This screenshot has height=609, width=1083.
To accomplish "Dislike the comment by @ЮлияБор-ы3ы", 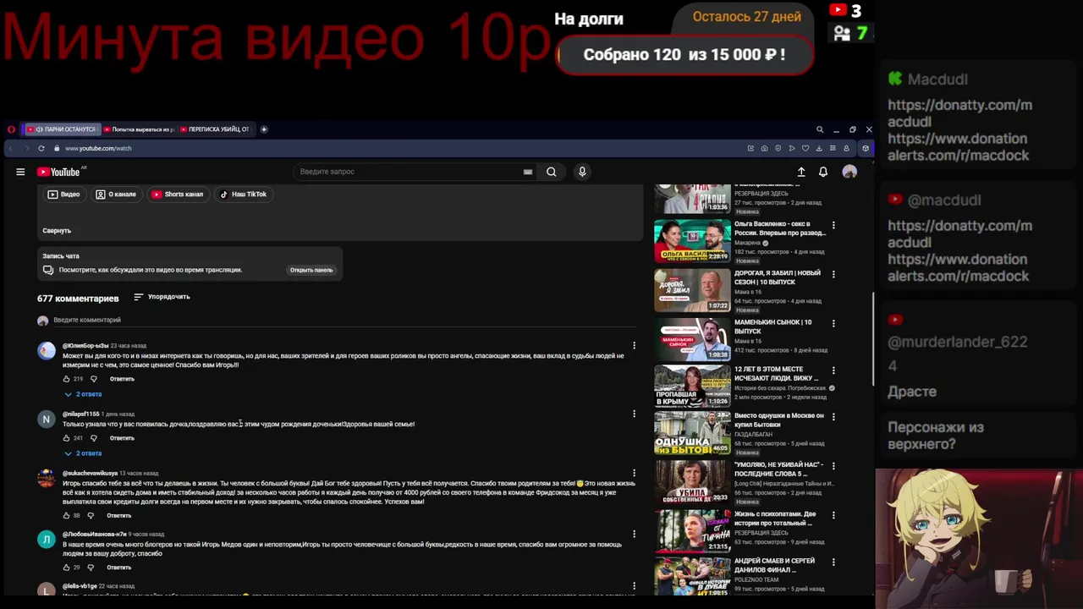I will tap(94, 379).
